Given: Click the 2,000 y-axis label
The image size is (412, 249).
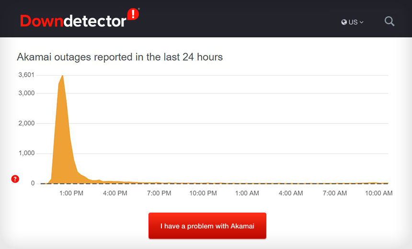Looking at the screenshot, I should [26, 123].
